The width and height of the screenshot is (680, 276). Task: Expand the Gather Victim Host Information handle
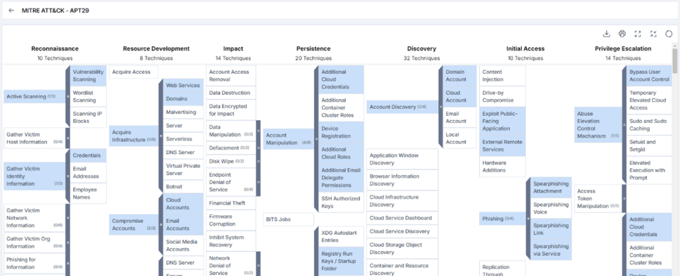pos(68,138)
